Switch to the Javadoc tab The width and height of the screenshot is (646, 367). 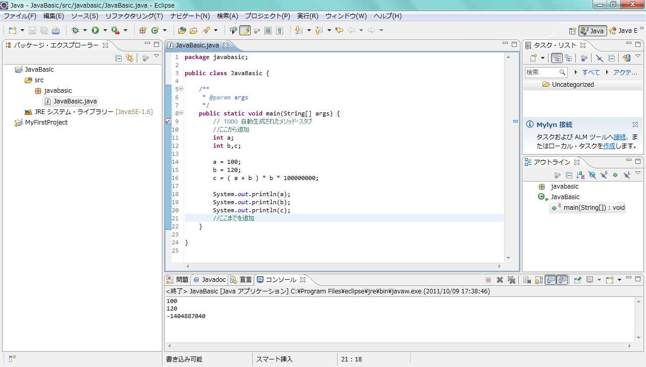[209, 279]
